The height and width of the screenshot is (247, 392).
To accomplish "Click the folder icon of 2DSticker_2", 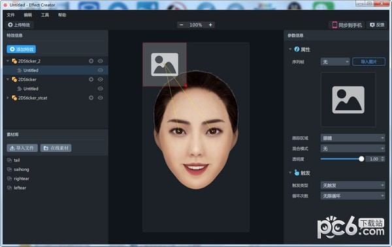I will pyautogui.click(x=14, y=61).
